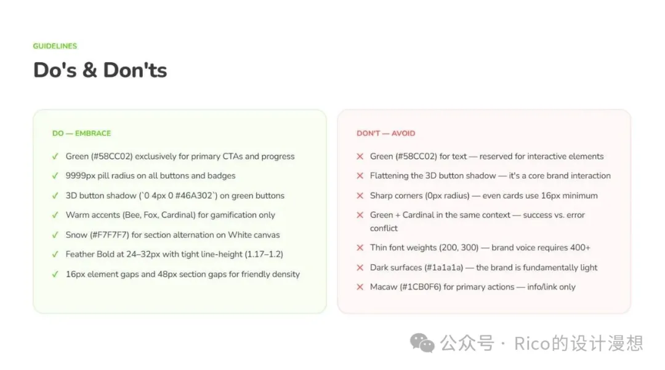Click the Rico的设计漫想 watermark text
This screenshot has width=665, height=370.
579,343
